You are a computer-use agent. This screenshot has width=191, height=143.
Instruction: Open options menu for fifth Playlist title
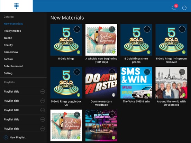tap(43, 128)
